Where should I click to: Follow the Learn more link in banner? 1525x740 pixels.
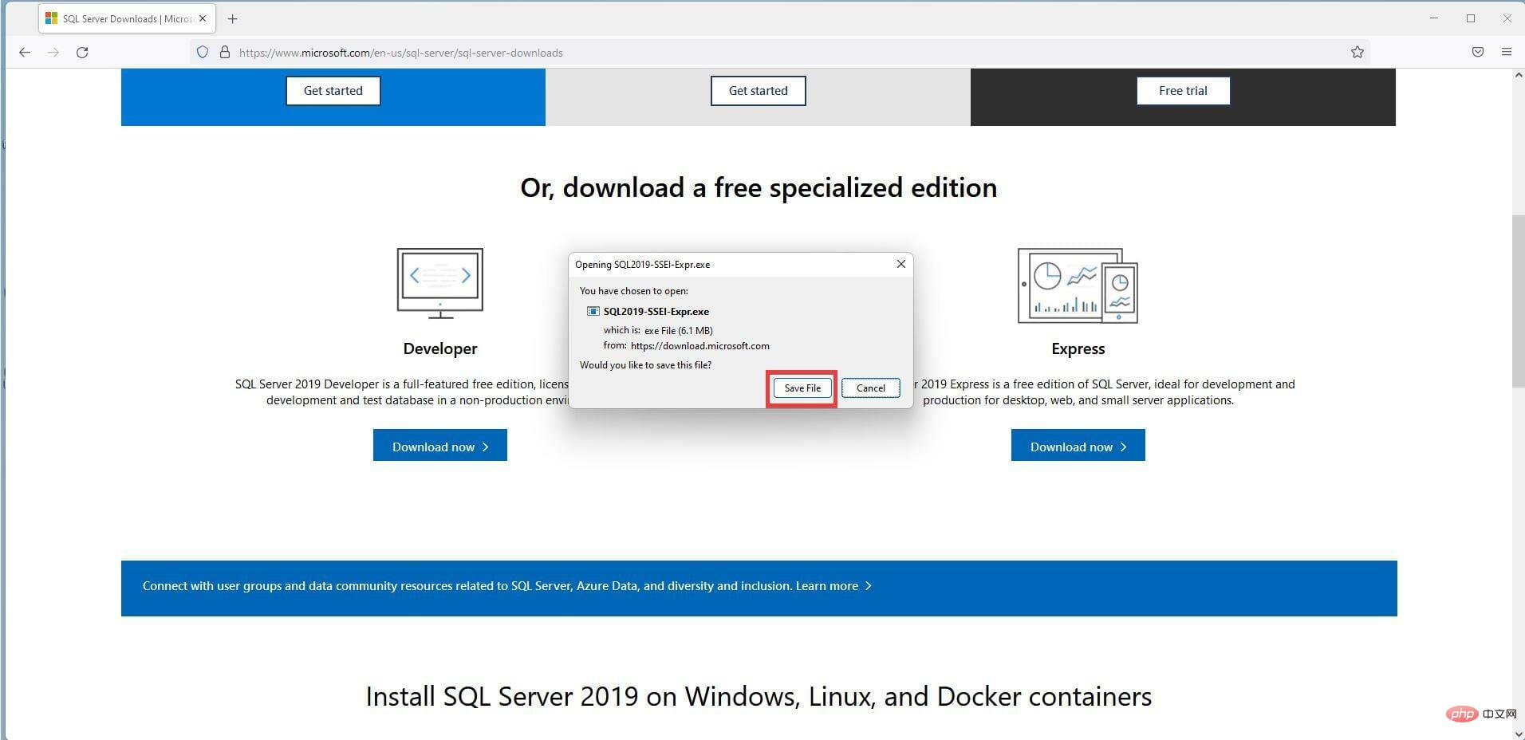(833, 586)
